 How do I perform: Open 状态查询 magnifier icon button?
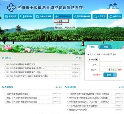pos(95,16)
